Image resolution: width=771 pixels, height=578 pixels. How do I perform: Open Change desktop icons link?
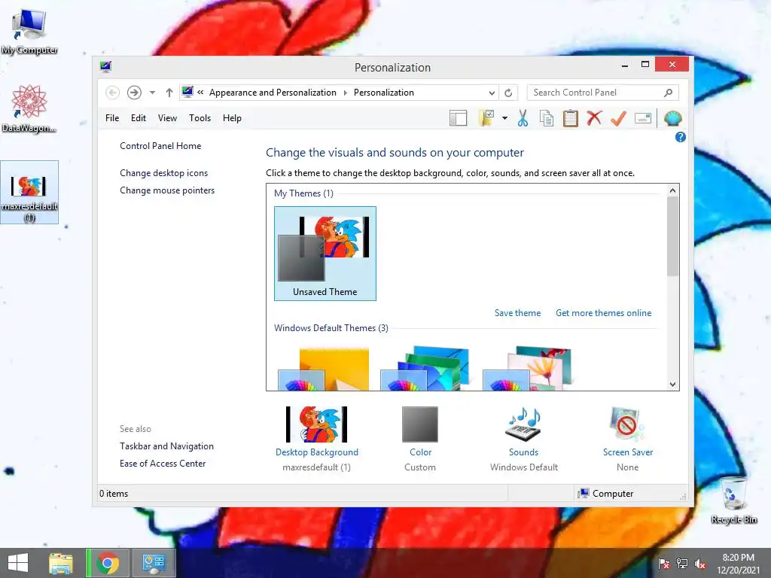coord(163,173)
